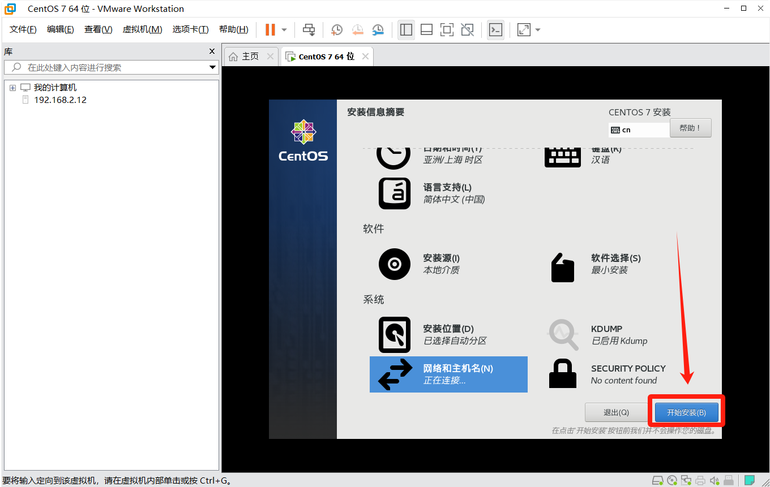This screenshot has width=770, height=487.
Task: Toggle the library sidebar panel view
Action: pyautogui.click(x=406, y=29)
